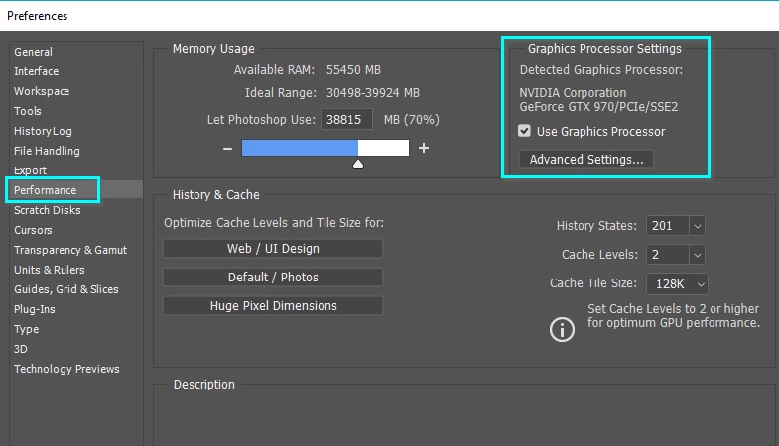The height and width of the screenshot is (446, 779).
Task: Click the memory usage slider bar
Action: tap(325, 148)
